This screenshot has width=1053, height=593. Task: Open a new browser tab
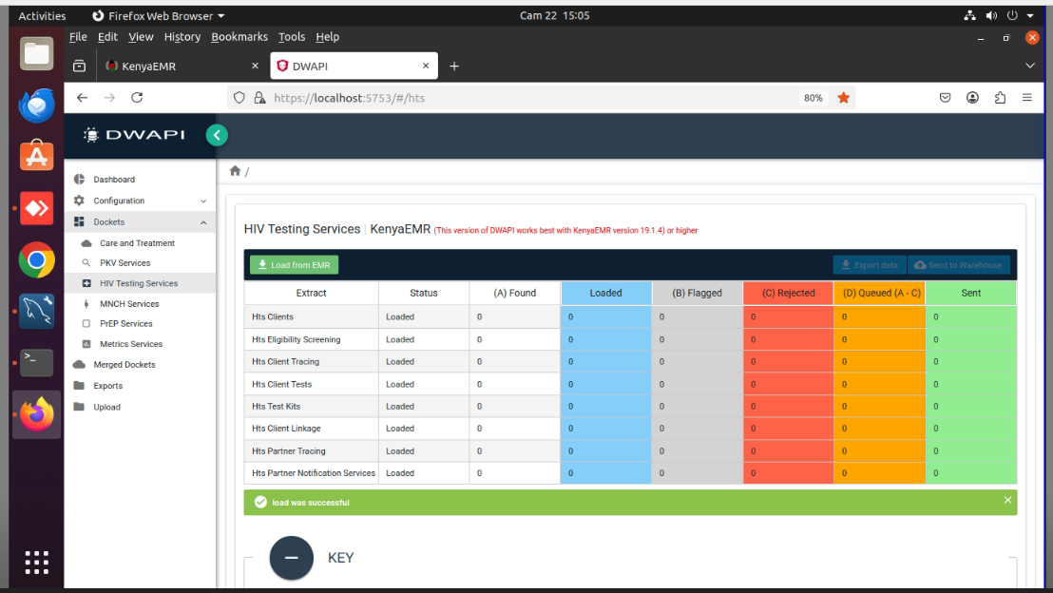pos(454,66)
